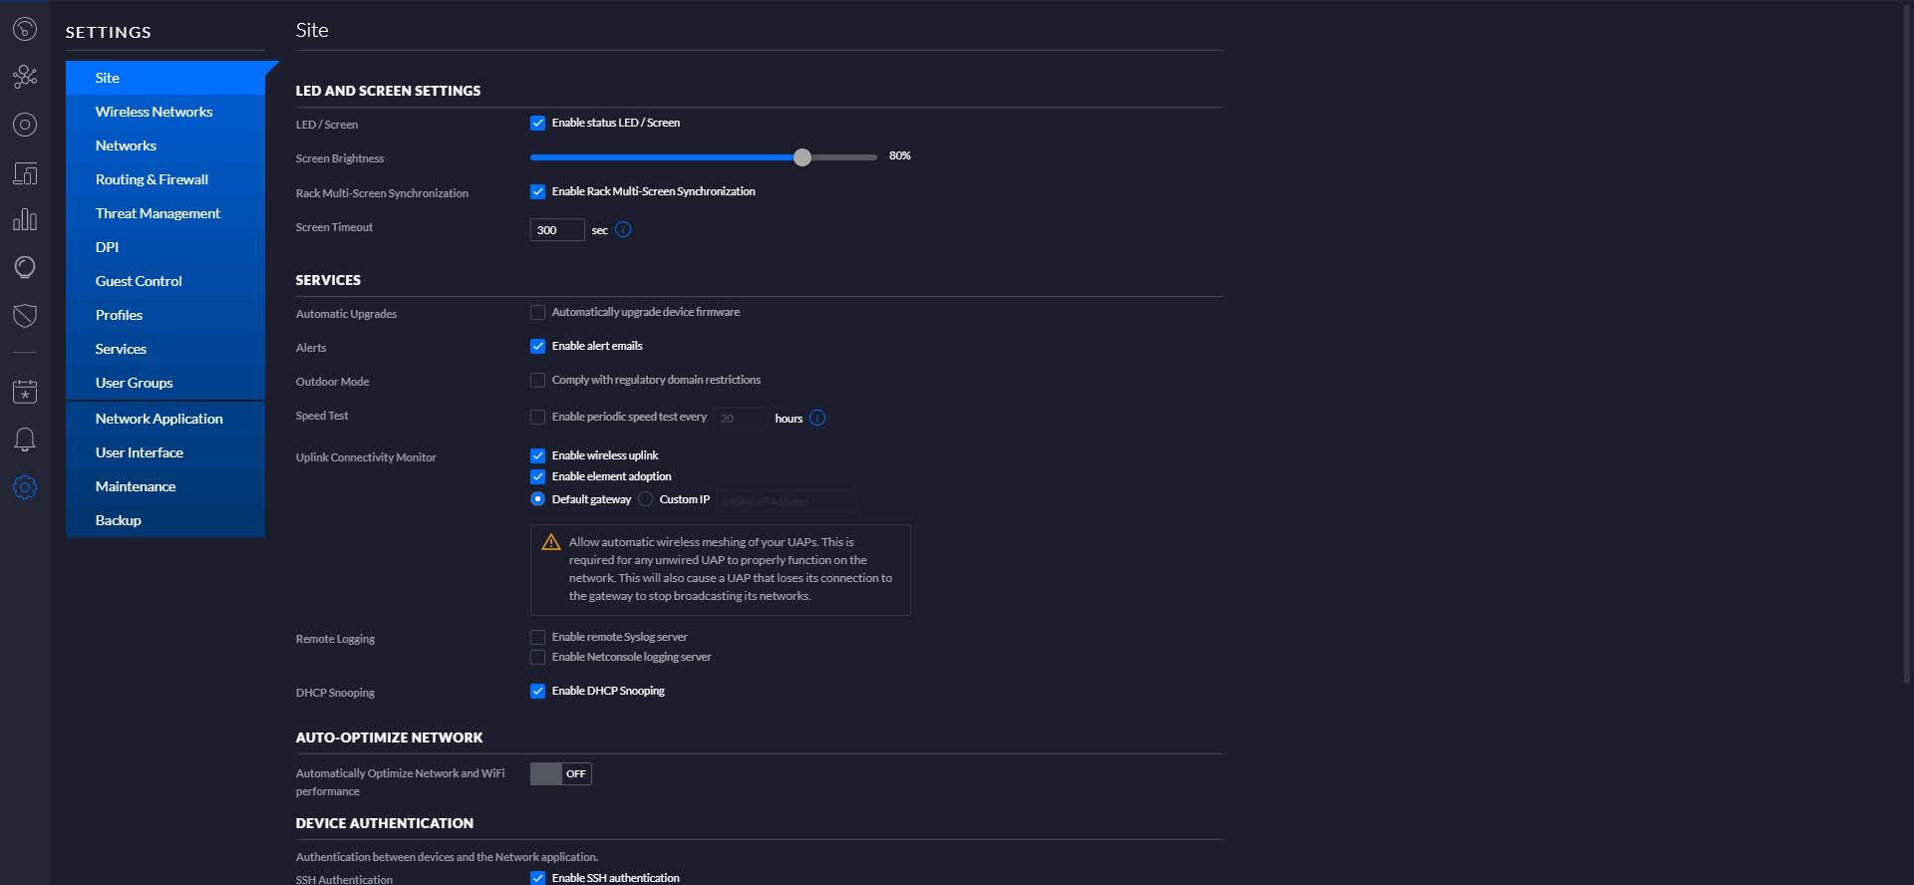1914x885 pixels.
Task: Enable remote Syslog server checkbox
Action: click(537, 638)
